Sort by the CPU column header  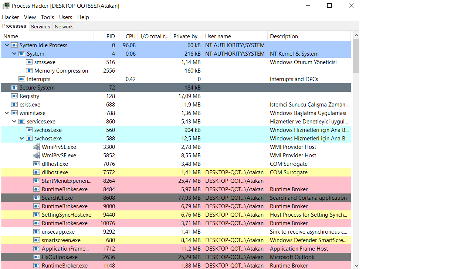click(x=127, y=36)
